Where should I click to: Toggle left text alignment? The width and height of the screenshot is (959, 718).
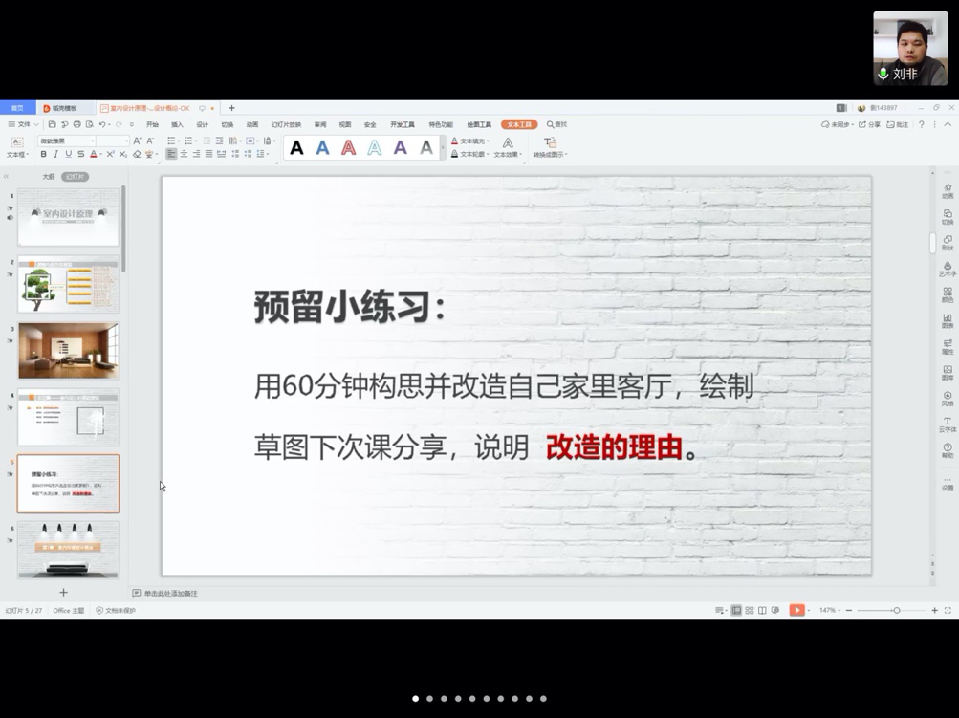pyautogui.click(x=171, y=154)
